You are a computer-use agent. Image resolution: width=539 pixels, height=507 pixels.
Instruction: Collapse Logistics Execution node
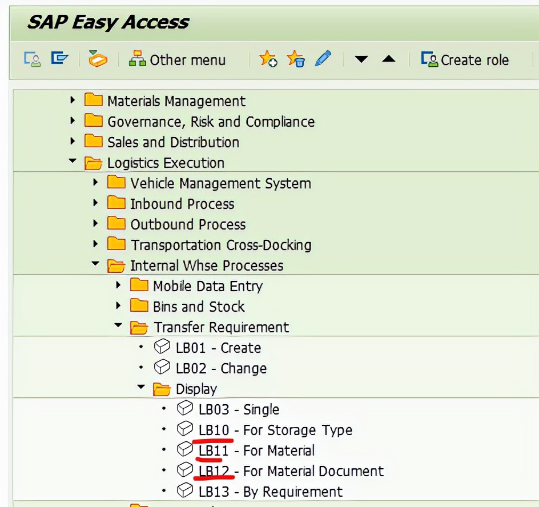click(x=72, y=160)
